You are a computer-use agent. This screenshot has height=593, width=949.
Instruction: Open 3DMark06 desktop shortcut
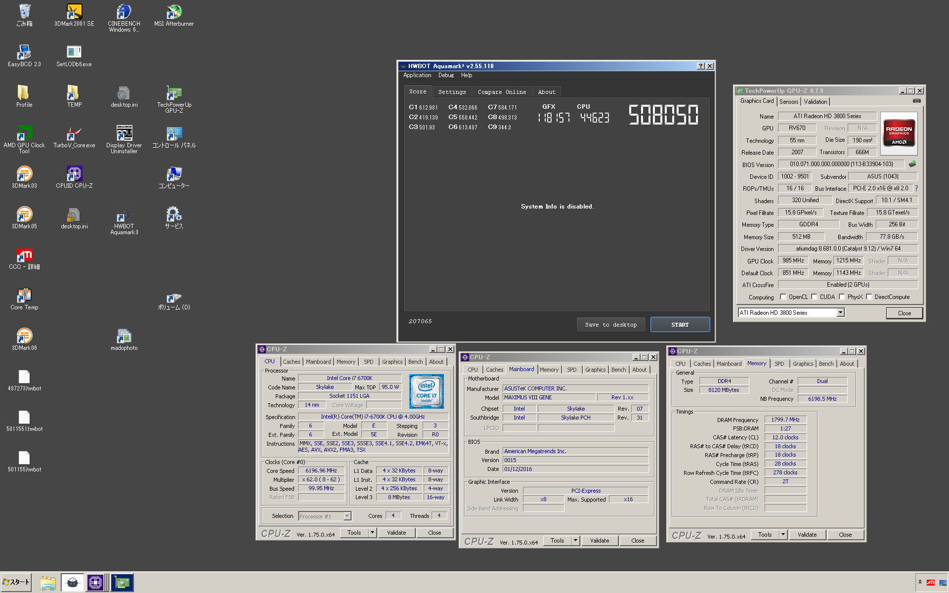coord(24,339)
